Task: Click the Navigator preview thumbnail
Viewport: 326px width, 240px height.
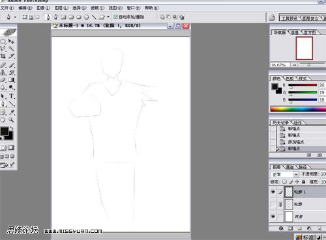Action: [304, 48]
